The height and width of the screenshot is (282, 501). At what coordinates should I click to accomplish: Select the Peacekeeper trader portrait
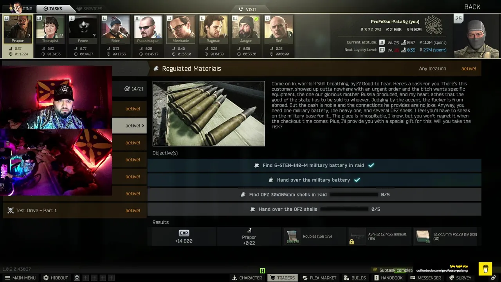148,29
